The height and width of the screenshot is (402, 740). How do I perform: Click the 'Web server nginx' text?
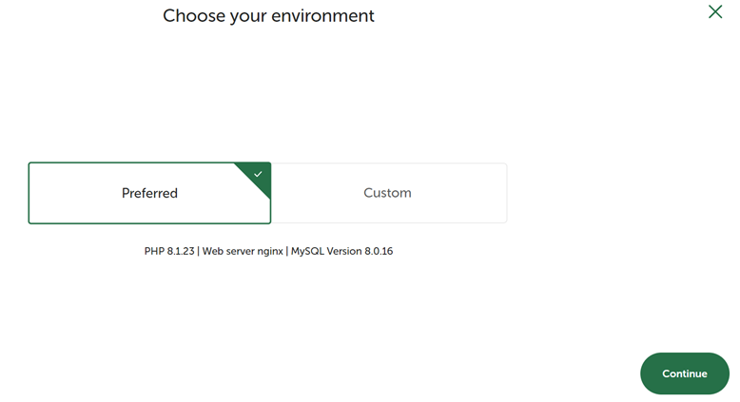[x=243, y=252]
